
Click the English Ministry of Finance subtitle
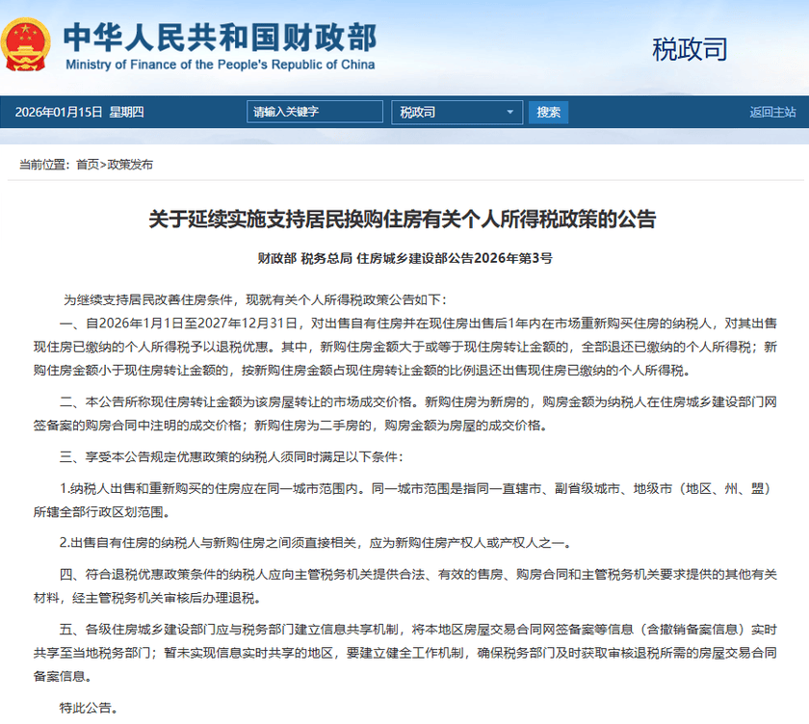click(220, 65)
